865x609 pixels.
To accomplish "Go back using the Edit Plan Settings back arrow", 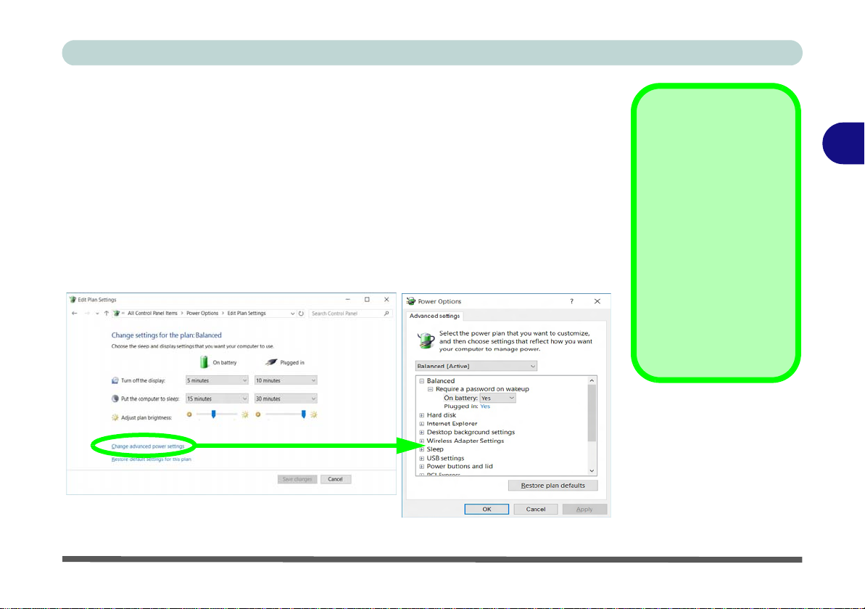I will (75, 313).
